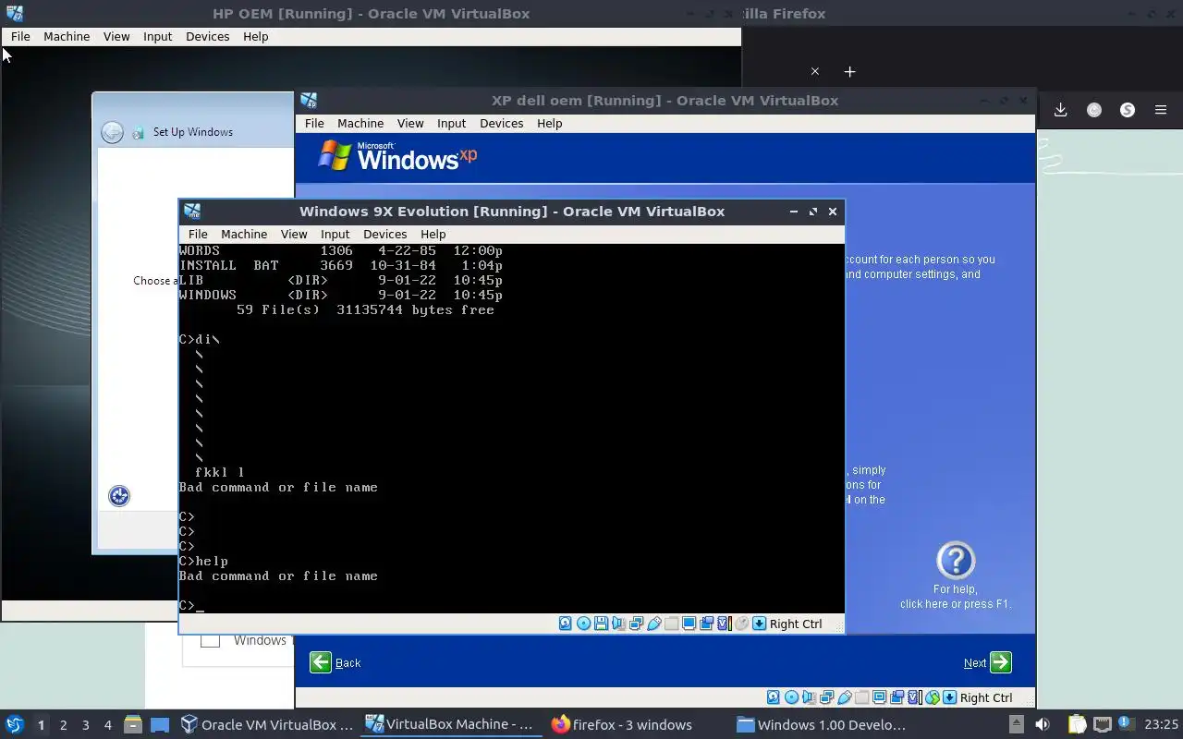
Task: Click optical disc indicator in Windows 9X Evolution window
Action: coord(583,624)
